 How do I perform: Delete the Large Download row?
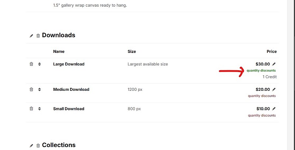pyautogui.click(x=31, y=64)
